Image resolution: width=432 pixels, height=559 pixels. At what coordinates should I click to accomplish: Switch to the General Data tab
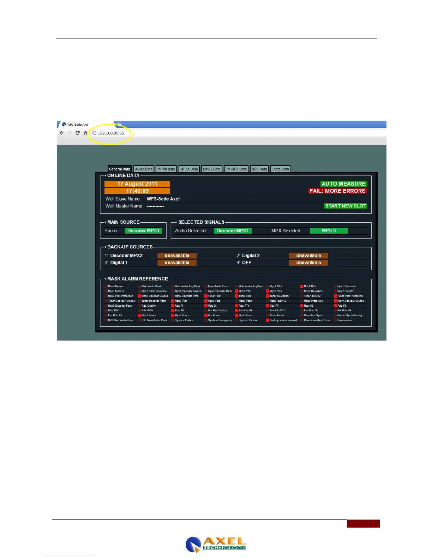(x=119, y=169)
